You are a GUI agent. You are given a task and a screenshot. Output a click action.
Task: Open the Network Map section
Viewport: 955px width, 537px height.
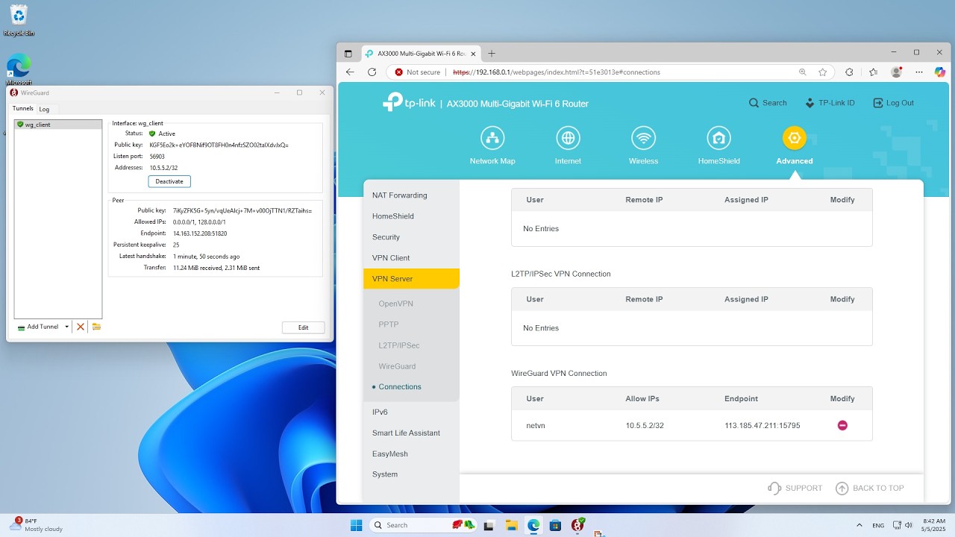(x=492, y=145)
